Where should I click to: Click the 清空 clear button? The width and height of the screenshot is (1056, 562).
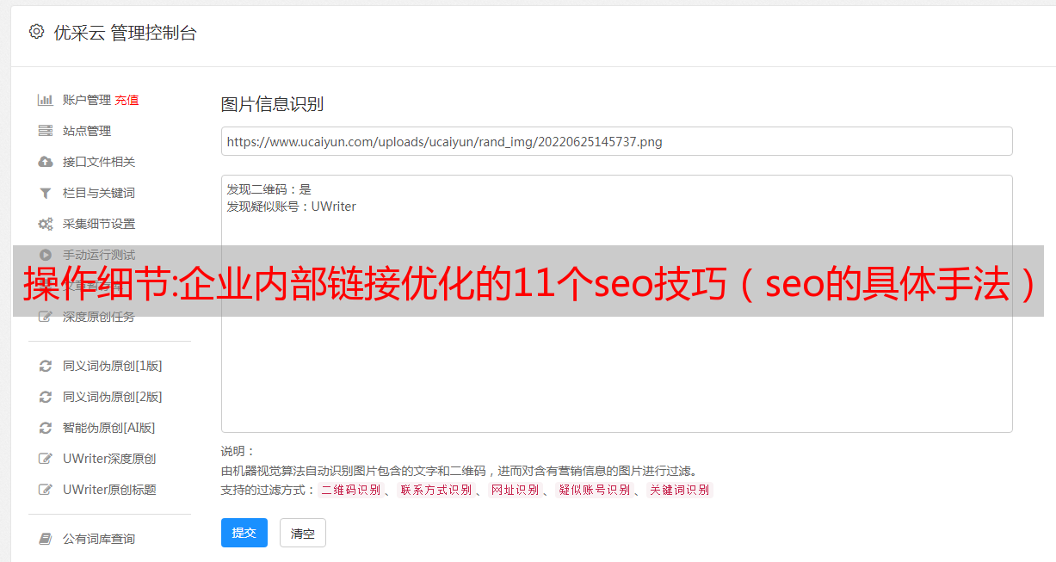point(303,533)
